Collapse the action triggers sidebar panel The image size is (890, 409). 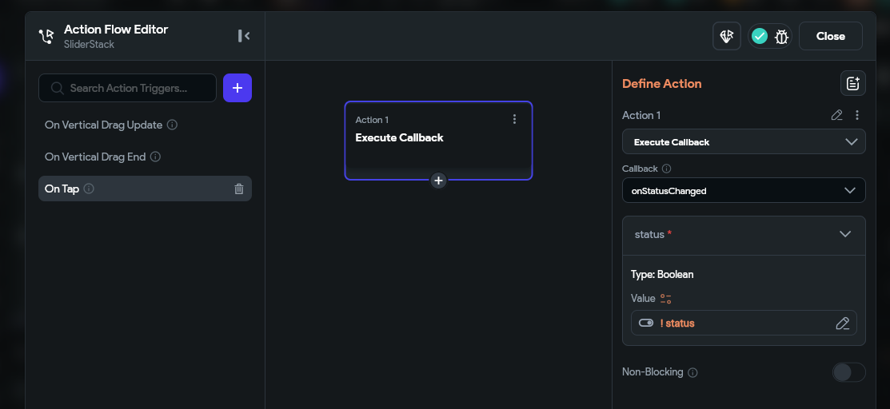point(244,36)
